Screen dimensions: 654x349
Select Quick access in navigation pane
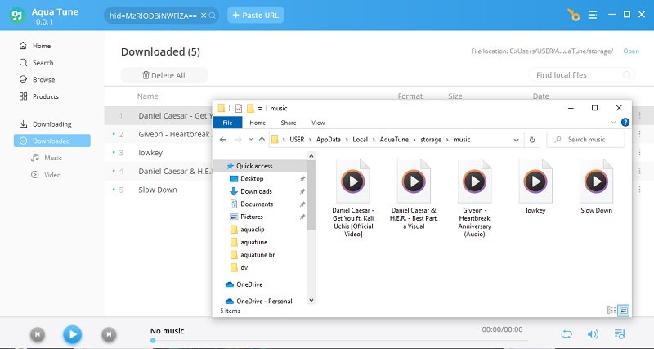tap(260, 166)
